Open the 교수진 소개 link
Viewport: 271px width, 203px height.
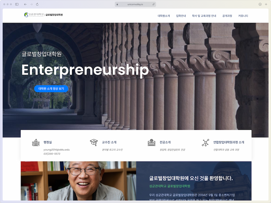point(109,142)
